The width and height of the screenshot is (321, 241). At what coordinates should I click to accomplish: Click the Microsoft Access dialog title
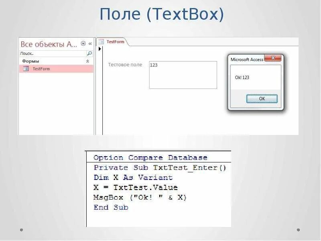click(x=247, y=59)
